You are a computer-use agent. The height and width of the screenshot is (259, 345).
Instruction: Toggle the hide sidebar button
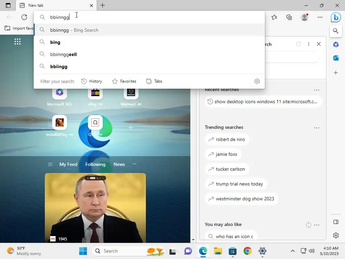[x=336, y=222]
